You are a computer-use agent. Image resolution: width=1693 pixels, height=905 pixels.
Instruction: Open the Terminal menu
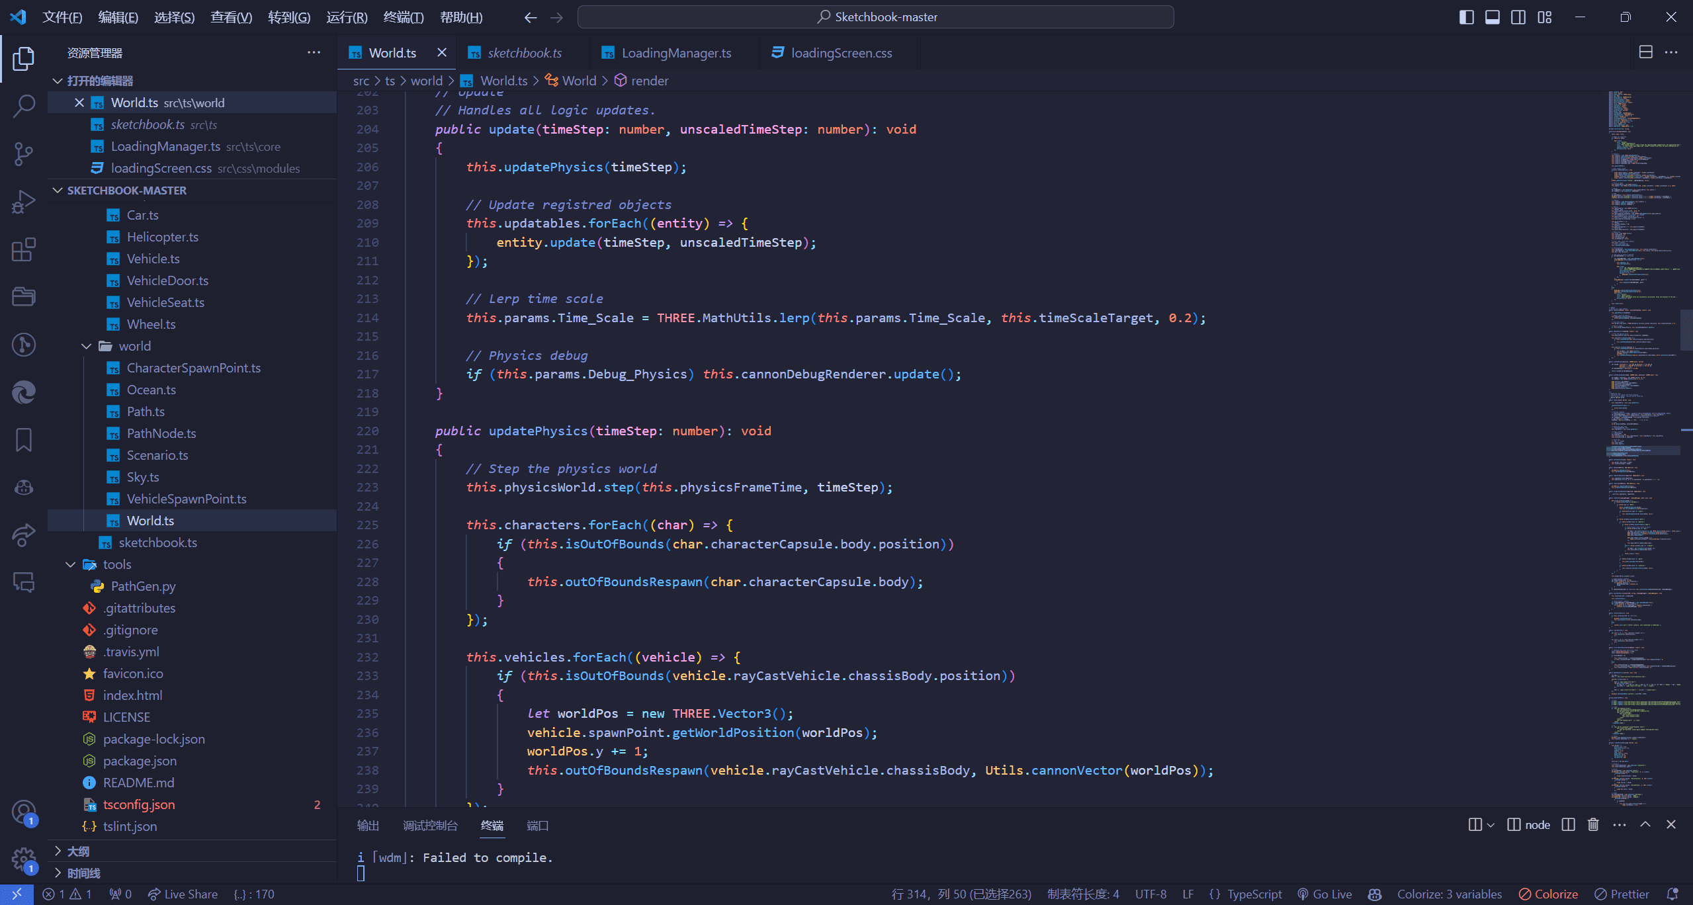tap(404, 17)
